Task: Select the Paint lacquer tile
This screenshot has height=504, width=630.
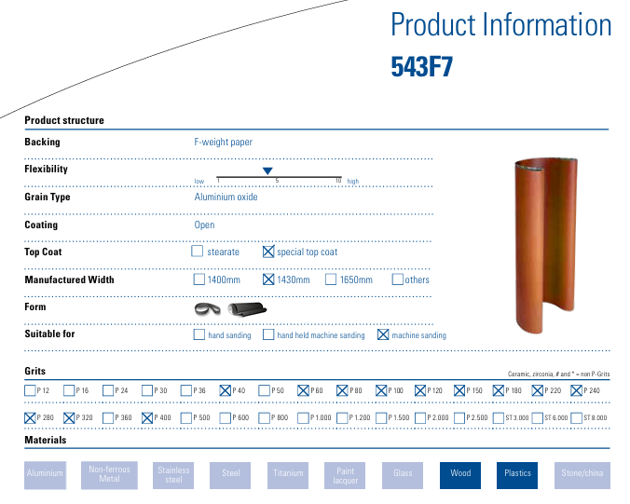Action: pos(345,475)
